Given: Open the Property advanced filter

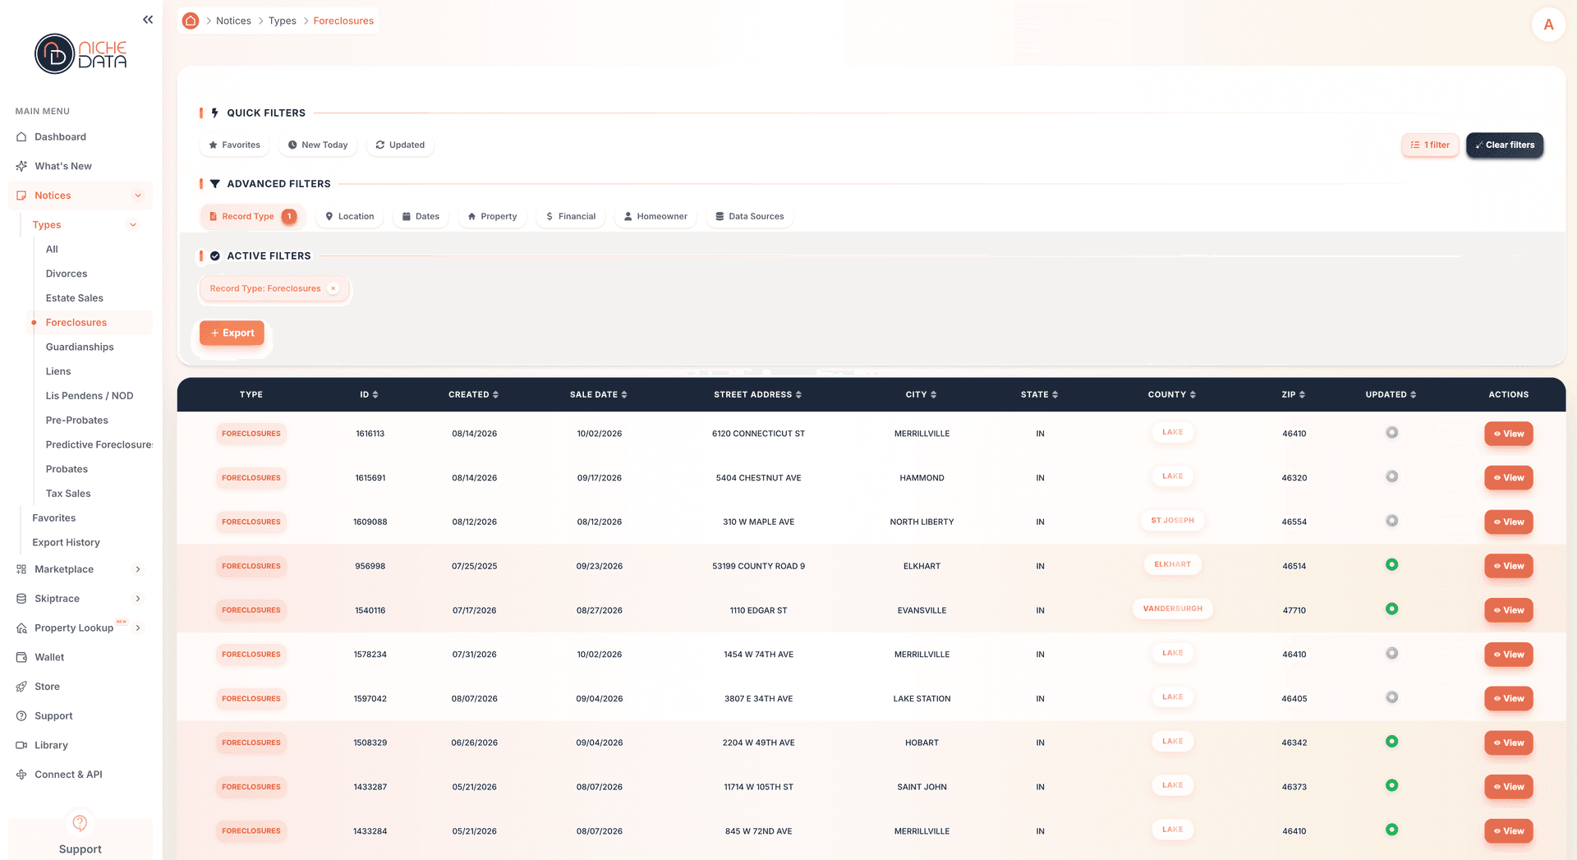Looking at the screenshot, I should click(492, 217).
